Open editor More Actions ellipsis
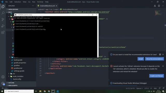This screenshot has height=93, width=166. 163,6
